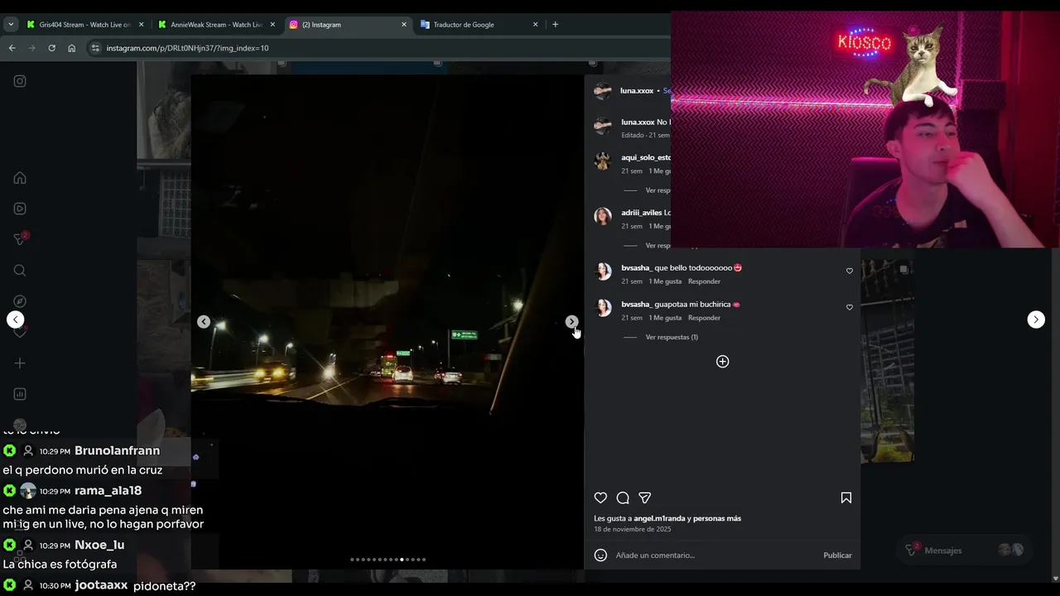This screenshot has width=1060, height=596.
Task: Open Mensajes floating chat bar
Action: point(965,550)
